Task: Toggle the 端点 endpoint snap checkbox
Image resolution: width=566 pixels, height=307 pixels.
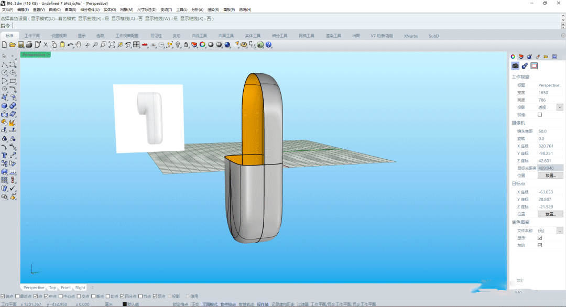Action: click(x=3, y=296)
